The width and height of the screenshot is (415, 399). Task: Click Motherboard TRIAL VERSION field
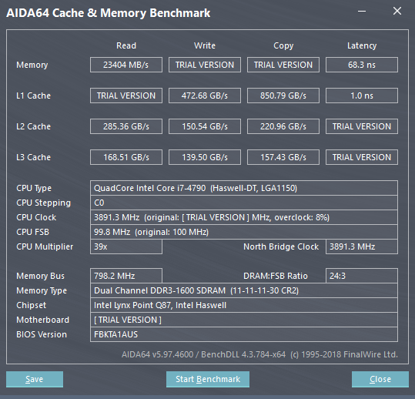(244, 320)
